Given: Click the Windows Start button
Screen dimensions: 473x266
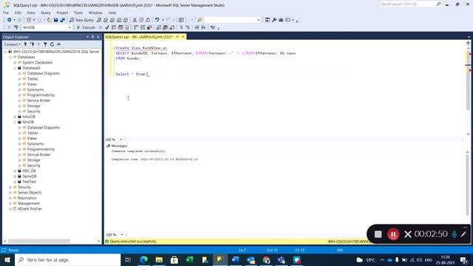Looking at the screenshot, I should [x=7, y=259].
